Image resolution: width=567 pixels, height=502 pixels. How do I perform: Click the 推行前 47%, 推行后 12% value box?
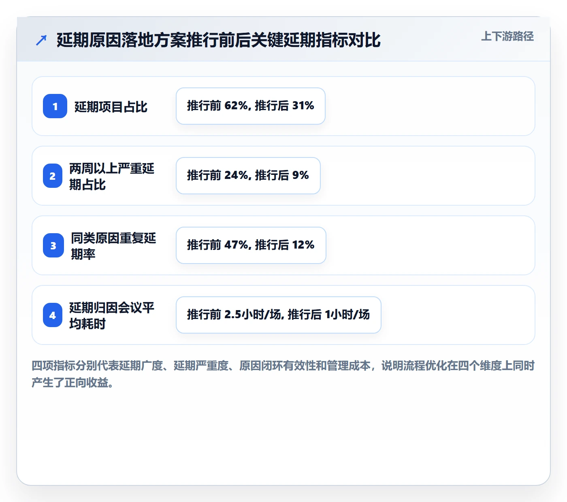pos(251,245)
